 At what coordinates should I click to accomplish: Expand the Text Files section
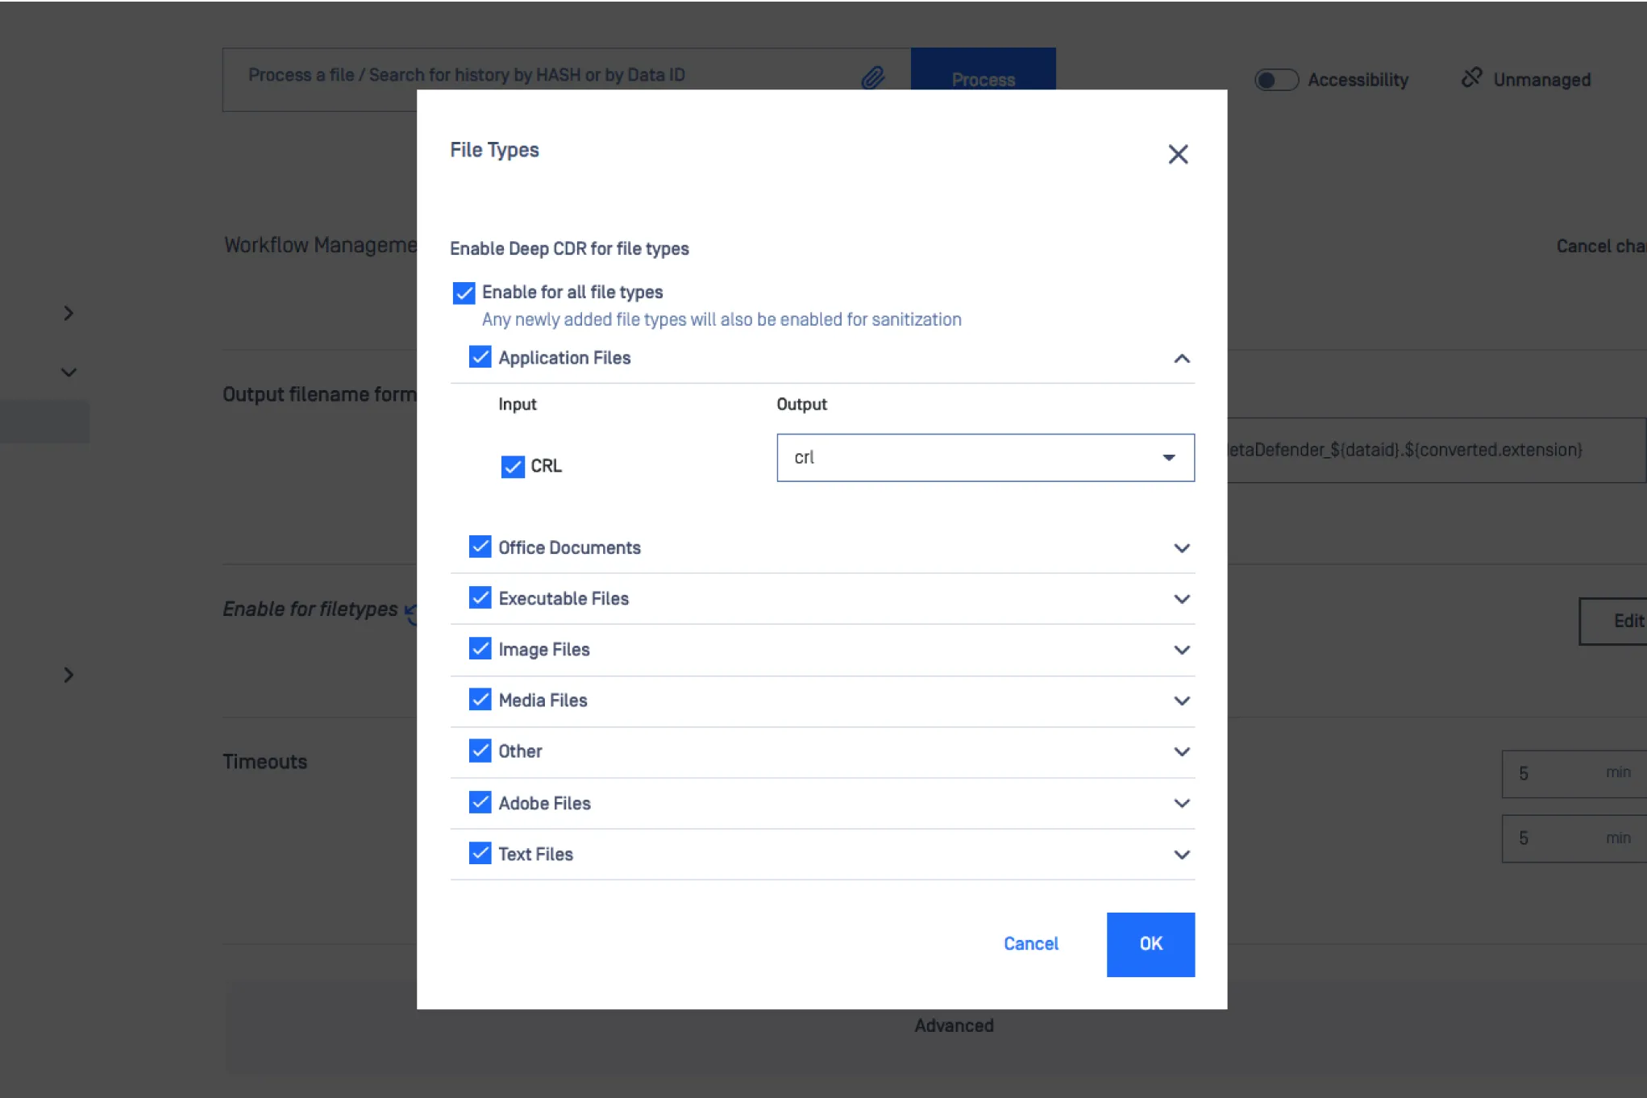(1181, 855)
